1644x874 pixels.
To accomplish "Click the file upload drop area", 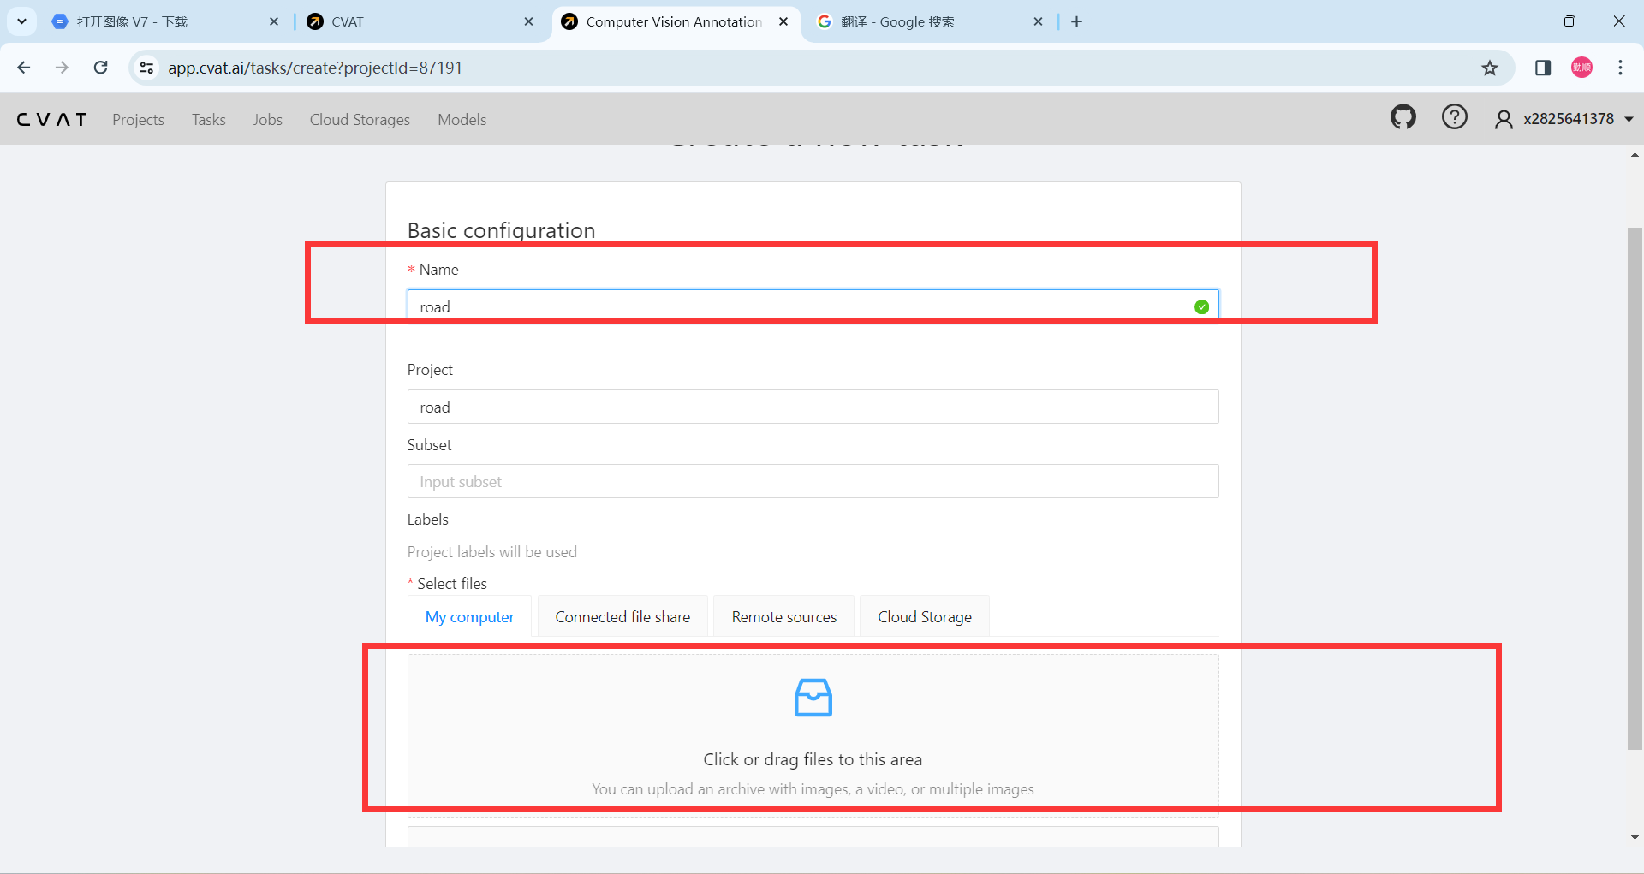I will [x=813, y=734].
